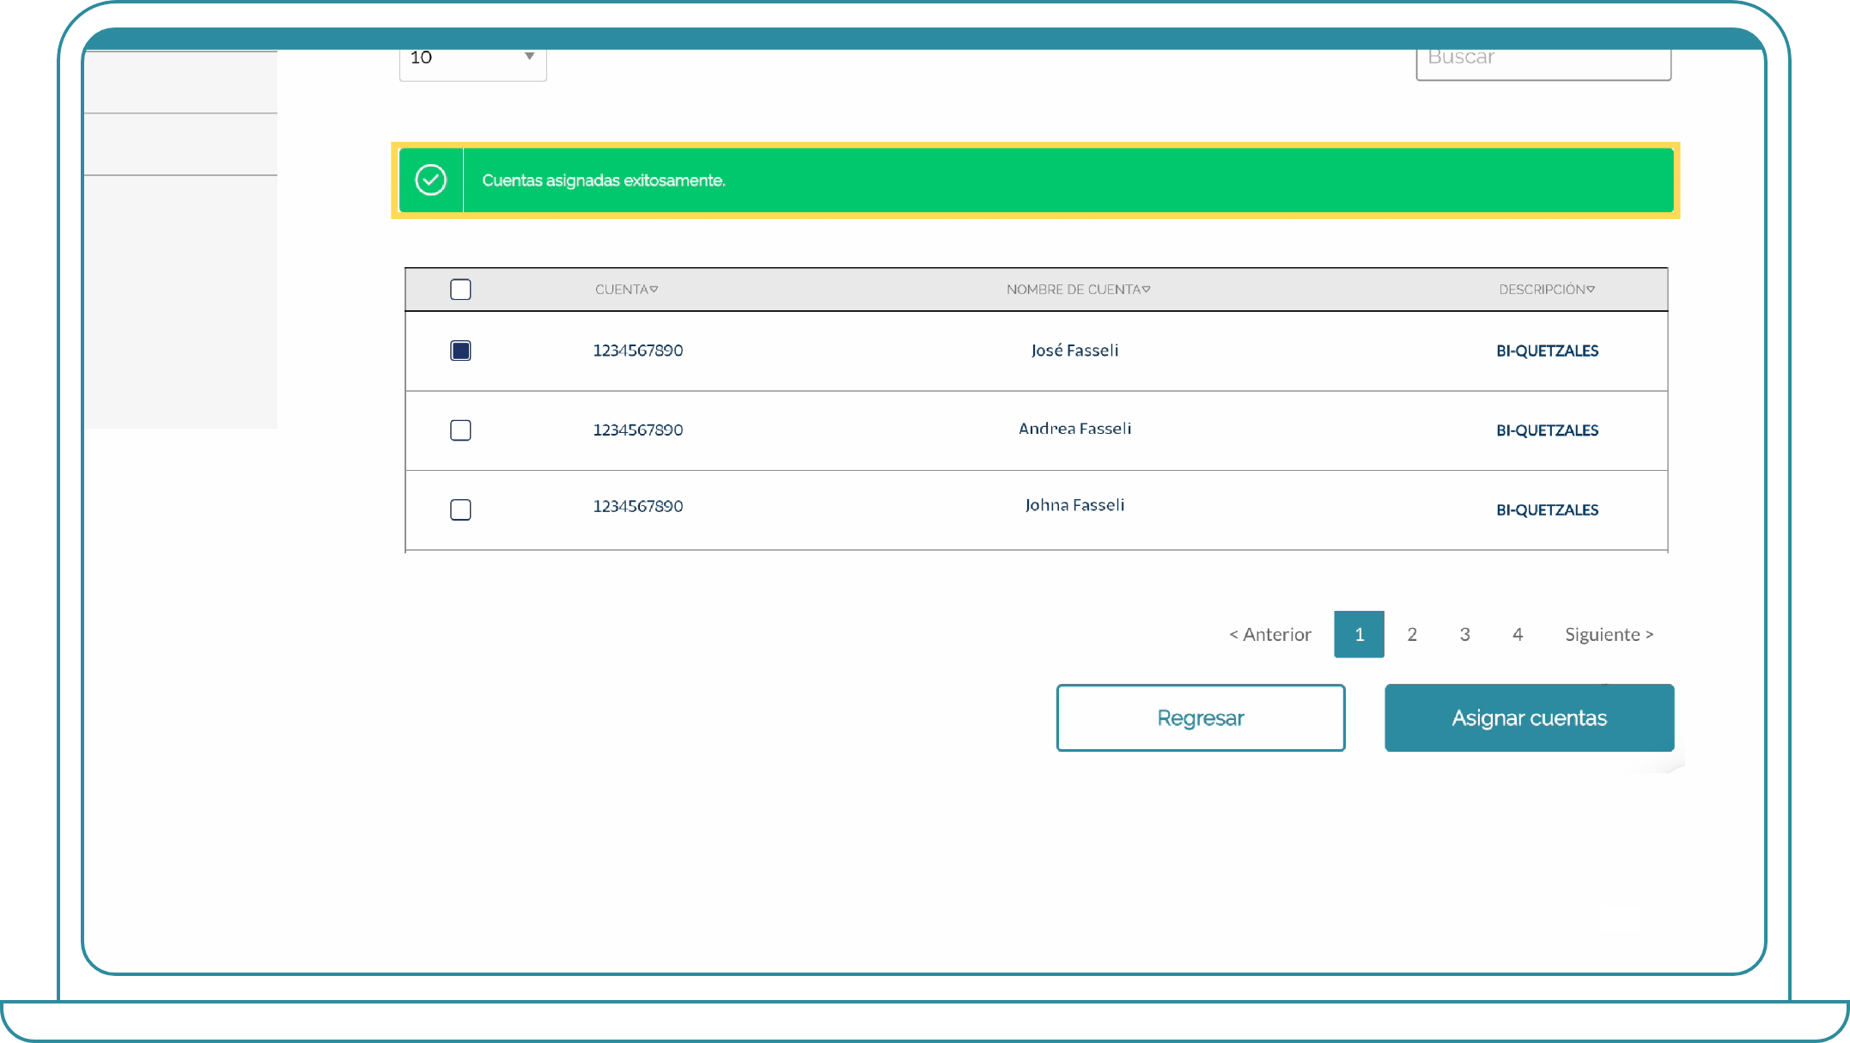1850x1043 pixels.
Task: Click BI-QUETZALES in Andrea Fasseli row
Action: tap(1548, 430)
